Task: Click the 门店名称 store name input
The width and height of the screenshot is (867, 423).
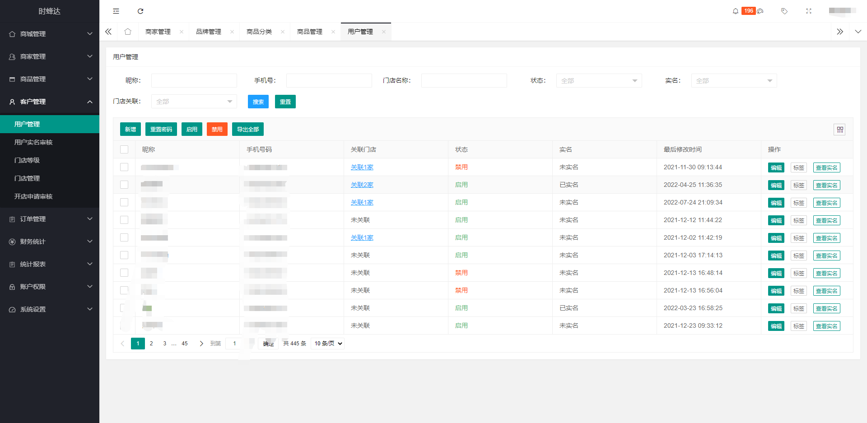Action: coord(464,80)
